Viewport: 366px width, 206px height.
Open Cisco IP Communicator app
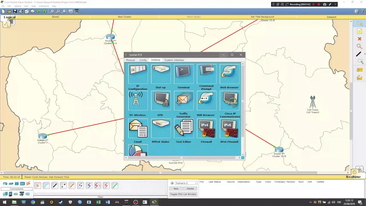pos(229,101)
